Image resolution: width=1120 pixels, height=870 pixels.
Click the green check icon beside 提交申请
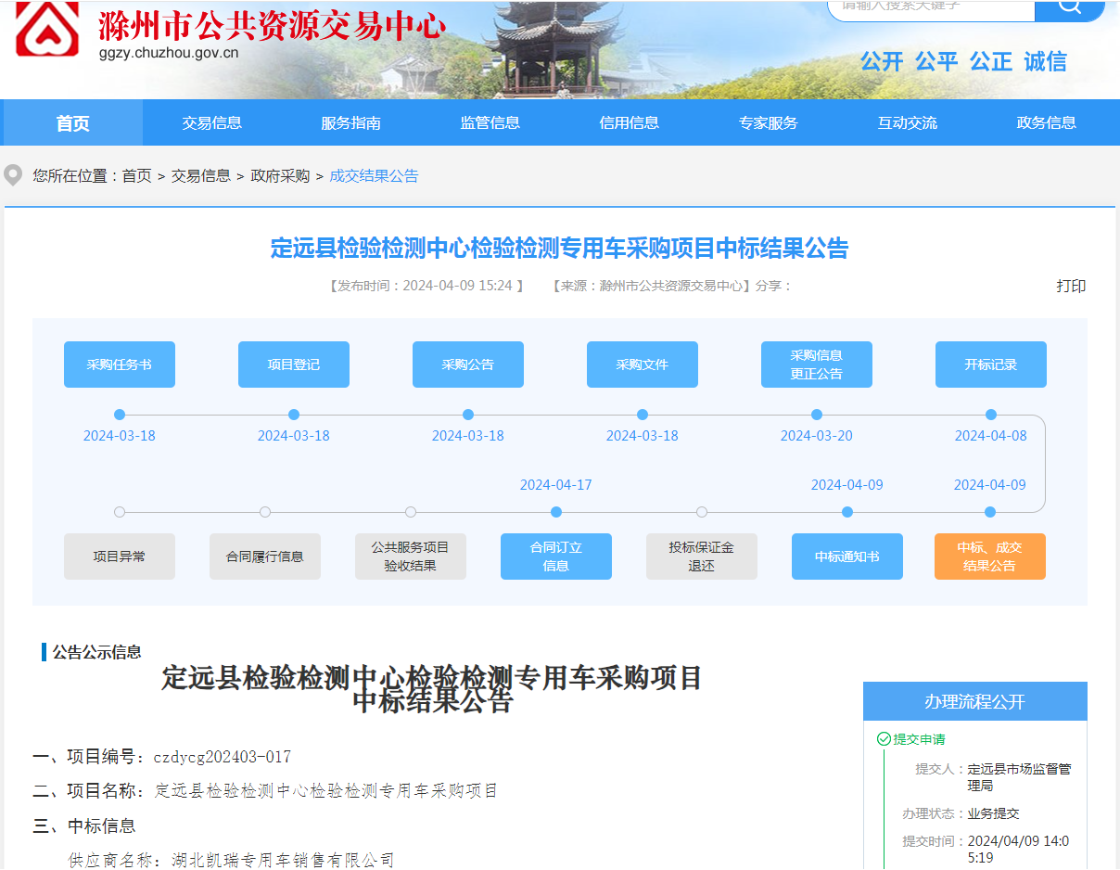click(884, 739)
